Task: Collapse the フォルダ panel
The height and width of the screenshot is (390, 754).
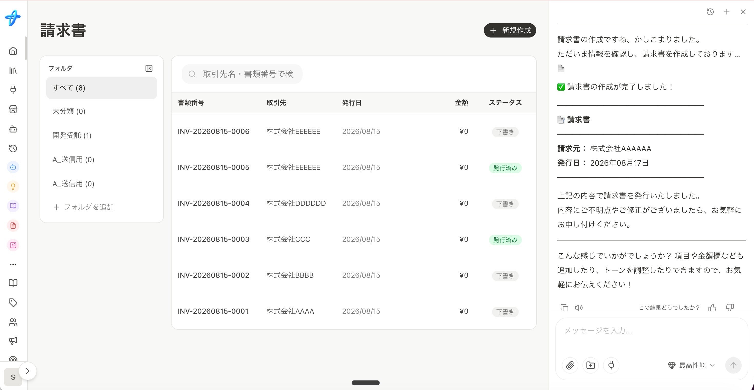Action: (x=149, y=68)
